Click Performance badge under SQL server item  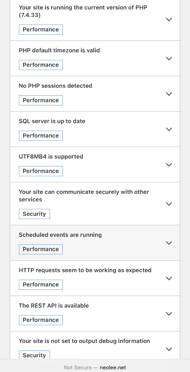[x=41, y=136]
